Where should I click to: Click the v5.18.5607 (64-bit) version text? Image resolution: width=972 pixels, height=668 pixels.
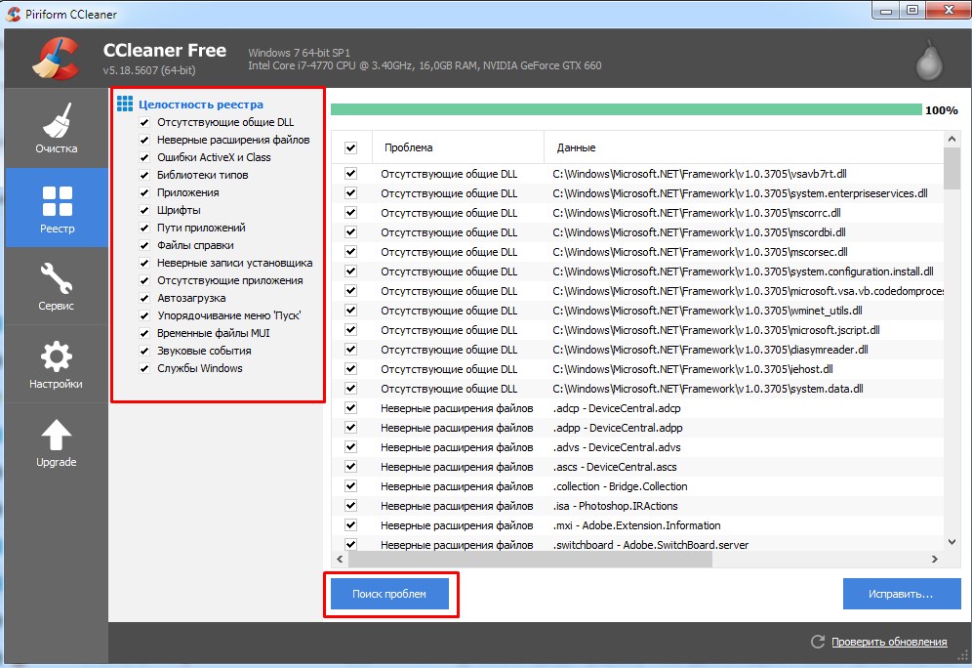149,70
